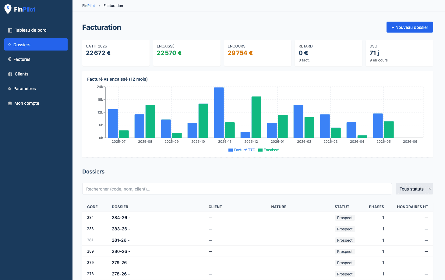The width and height of the screenshot is (445, 280).
Task: Click the euro icon beside Factures
Action: pos(9,59)
